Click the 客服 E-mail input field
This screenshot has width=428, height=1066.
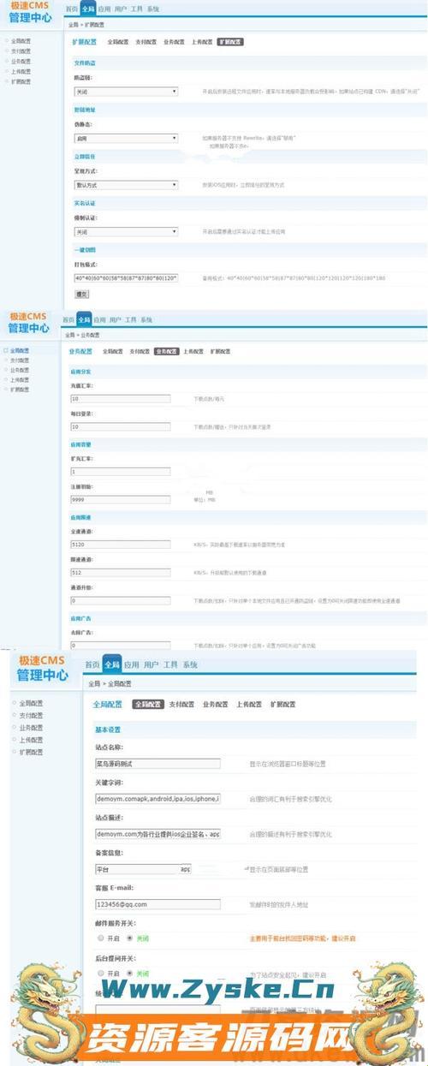click(x=158, y=903)
